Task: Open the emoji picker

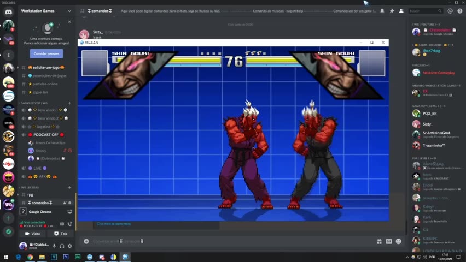Action: (x=398, y=241)
